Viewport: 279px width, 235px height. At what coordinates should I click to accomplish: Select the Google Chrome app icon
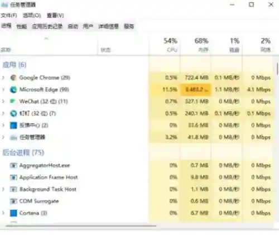(x=13, y=78)
